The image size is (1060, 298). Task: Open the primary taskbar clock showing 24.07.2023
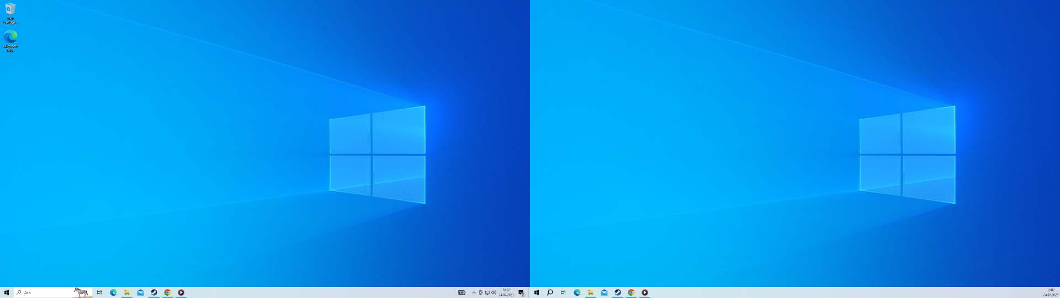(506, 292)
